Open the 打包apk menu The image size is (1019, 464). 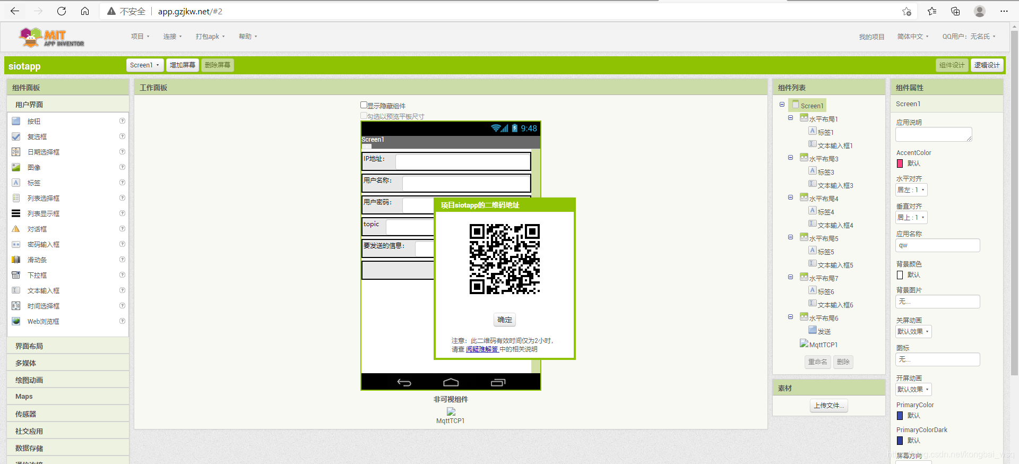click(x=210, y=37)
